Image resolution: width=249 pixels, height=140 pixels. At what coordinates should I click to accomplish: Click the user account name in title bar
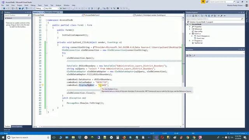(x=235, y=5)
